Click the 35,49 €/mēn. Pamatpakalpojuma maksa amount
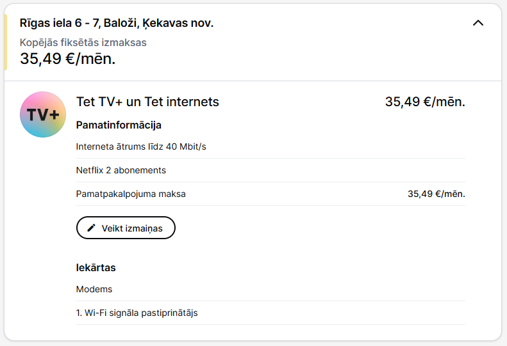This screenshot has height=346, width=507. [x=436, y=194]
